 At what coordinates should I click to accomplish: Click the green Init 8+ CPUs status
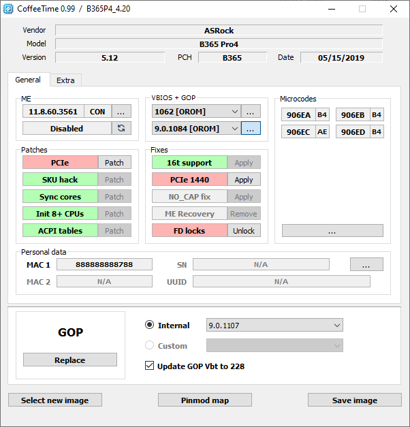click(60, 214)
